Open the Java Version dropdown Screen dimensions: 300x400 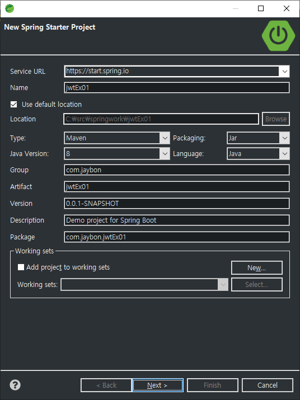pyautogui.click(x=165, y=154)
